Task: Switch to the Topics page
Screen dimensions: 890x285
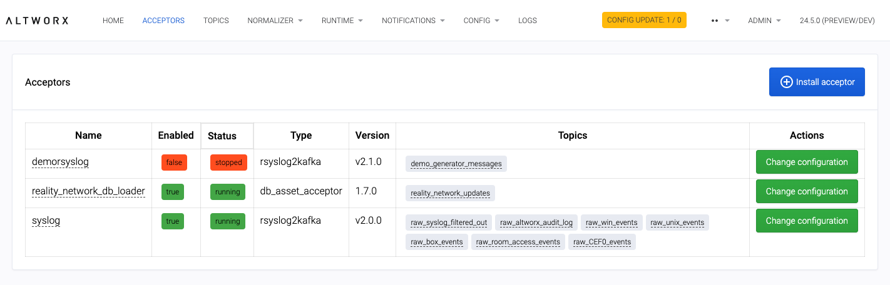Action: pyautogui.click(x=216, y=21)
